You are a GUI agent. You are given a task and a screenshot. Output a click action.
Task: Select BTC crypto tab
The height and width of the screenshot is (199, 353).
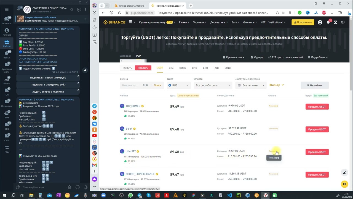point(171,68)
